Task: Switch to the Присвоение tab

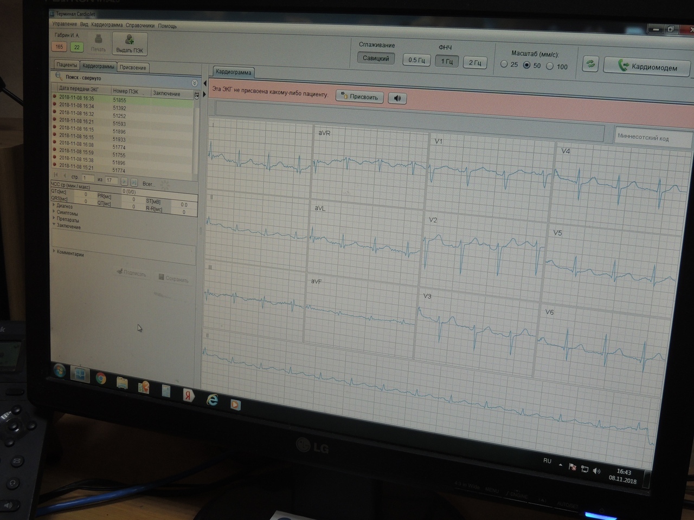Action: [x=133, y=68]
